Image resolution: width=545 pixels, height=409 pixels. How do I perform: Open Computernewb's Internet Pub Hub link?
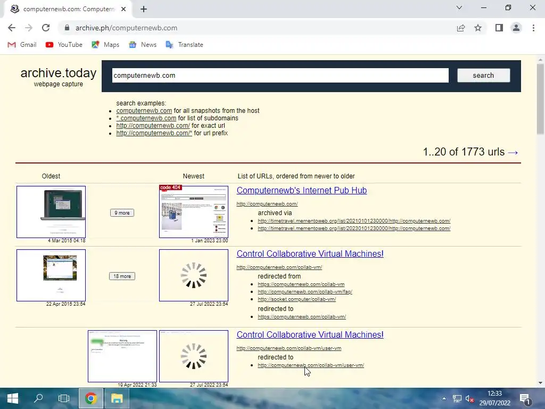point(302,190)
